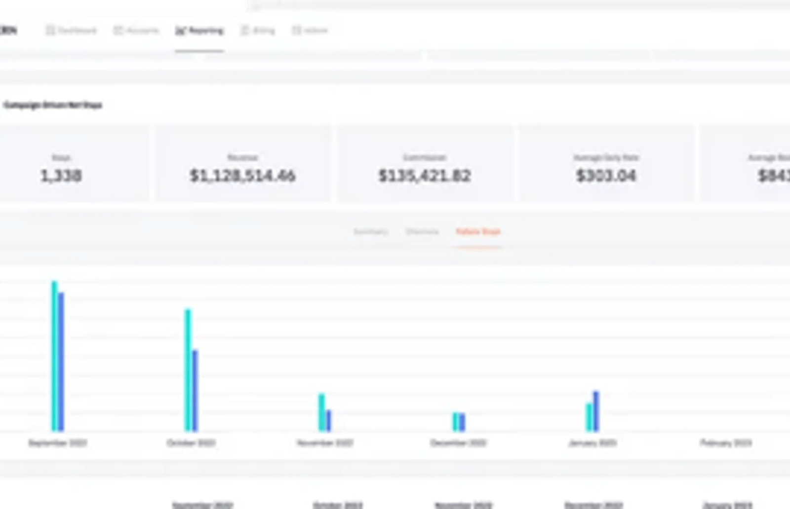790x509 pixels.
Task: Click the October 2022 chart axis label
Action: 191,443
